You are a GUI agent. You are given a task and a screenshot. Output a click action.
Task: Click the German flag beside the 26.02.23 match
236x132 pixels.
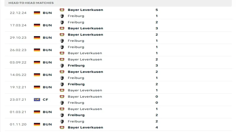pos(37,50)
